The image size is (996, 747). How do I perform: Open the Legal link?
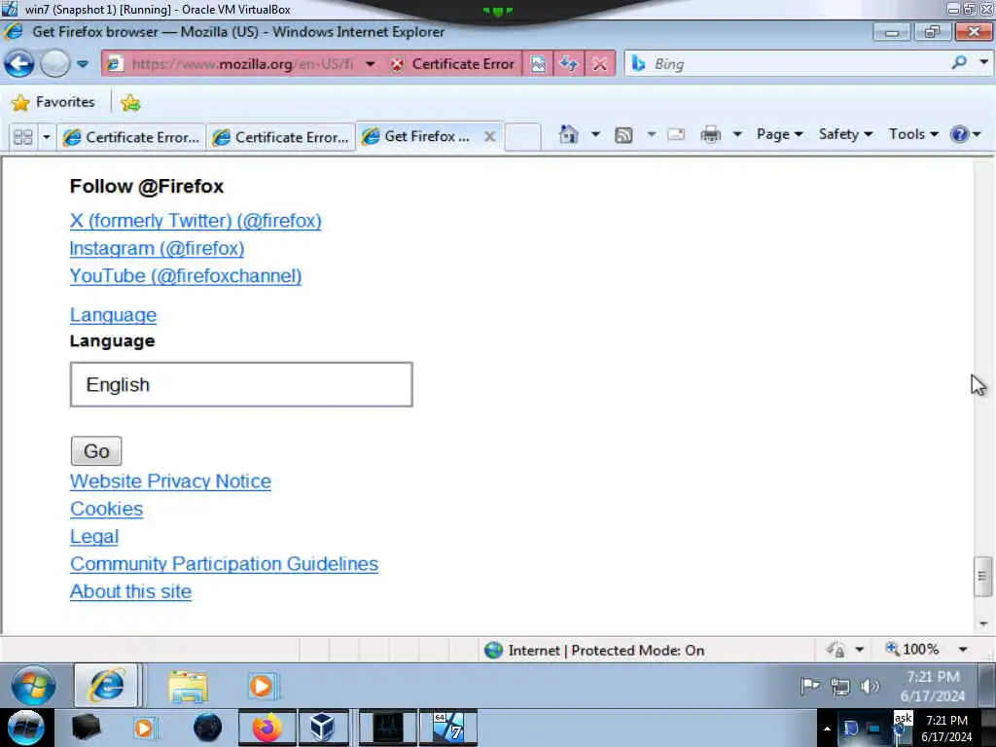coord(94,536)
